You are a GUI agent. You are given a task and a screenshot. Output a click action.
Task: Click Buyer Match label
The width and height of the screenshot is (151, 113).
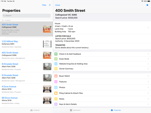tap(65, 76)
